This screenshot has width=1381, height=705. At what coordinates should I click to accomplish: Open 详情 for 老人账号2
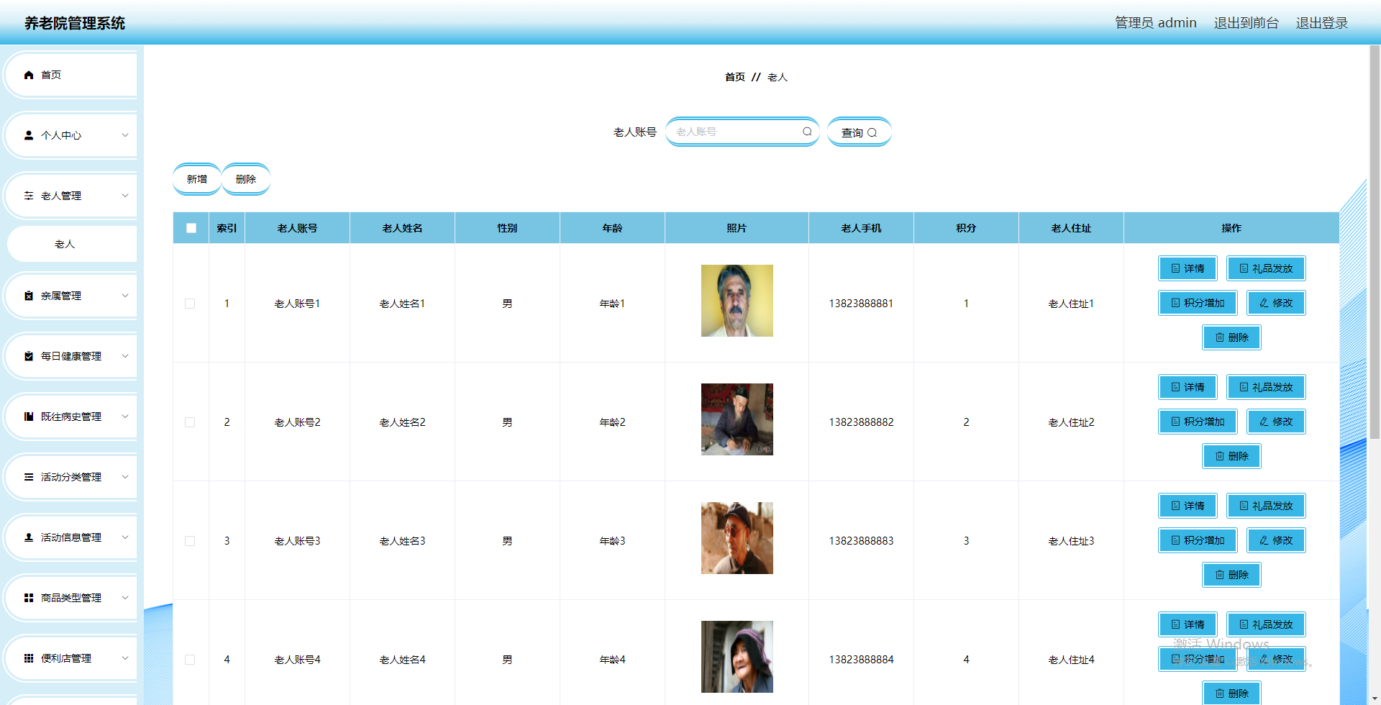[1188, 387]
